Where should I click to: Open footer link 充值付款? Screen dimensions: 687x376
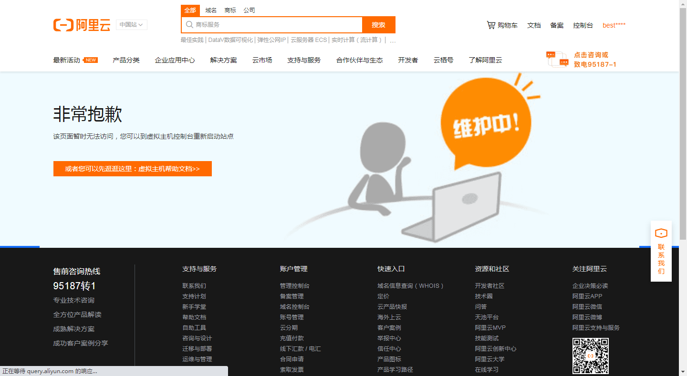(x=292, y=338)
